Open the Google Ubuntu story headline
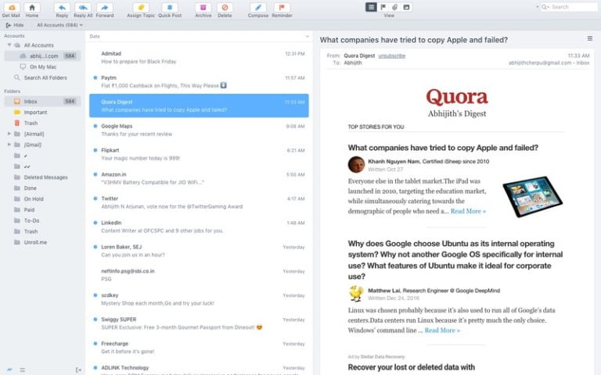601x375 pixels. pos(455,260)
